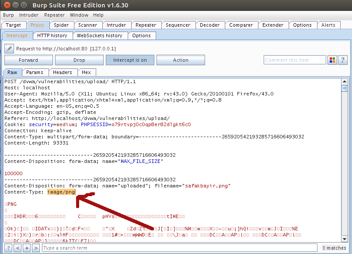The image size is (352, 254).
Task: Click the question mark help icon near comment
Action: (342, 60)
